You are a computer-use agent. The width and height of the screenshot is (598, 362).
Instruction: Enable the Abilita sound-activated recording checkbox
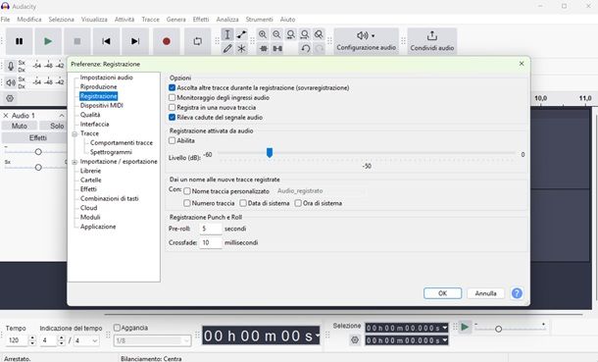point(172,140)
